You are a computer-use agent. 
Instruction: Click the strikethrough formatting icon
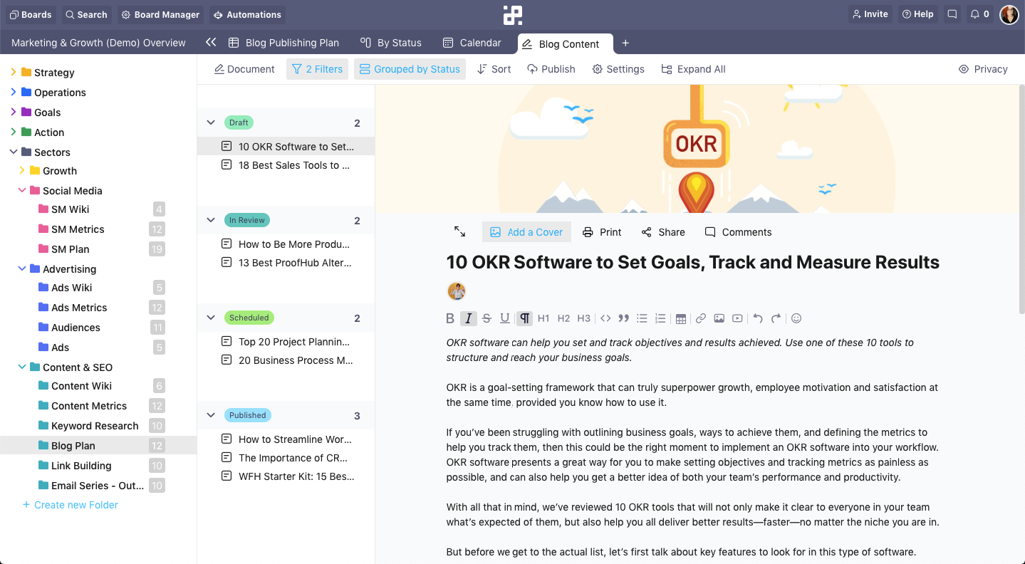(487, 318)
